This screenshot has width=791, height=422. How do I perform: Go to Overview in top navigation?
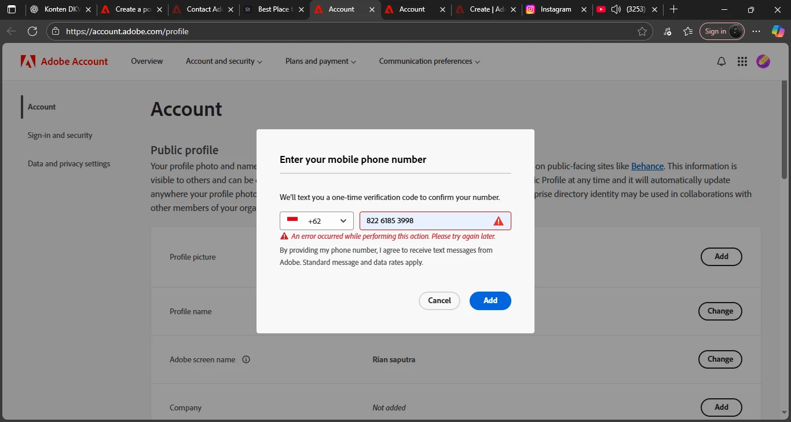(x=147, y=61)
